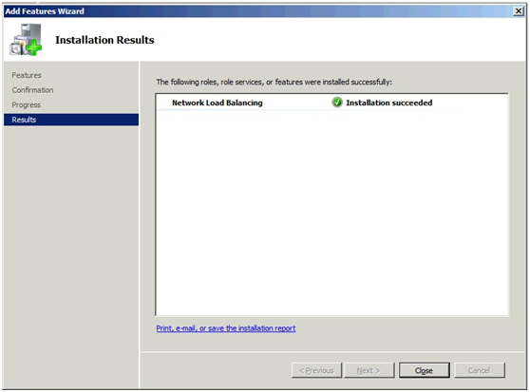Click the Next button
This screenshot has width=530, height=392.
(369, 370)
